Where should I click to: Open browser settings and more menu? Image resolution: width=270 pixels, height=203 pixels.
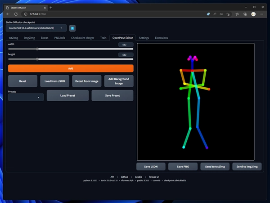point(261,14)
